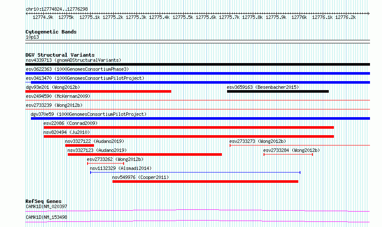The width and height of the screenshot is (382, 227).
Task: Open nsv3327122 (Audano2019) label
Action: click(94, 141)
